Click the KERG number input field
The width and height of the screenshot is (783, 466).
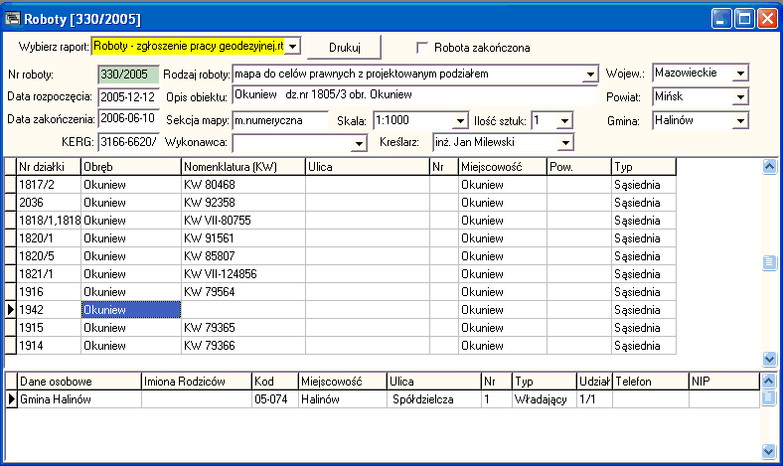(126, 143)
